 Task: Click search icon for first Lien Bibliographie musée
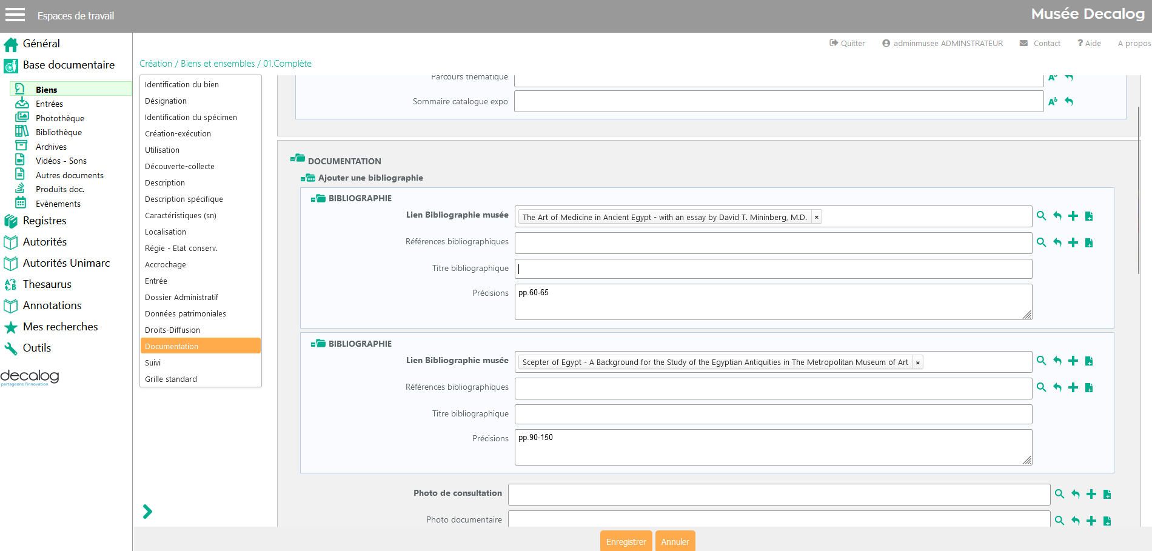(1041, 216)
